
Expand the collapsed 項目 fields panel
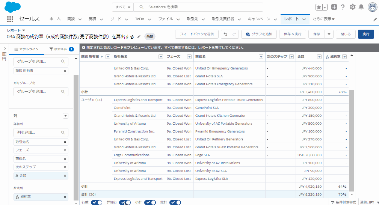click(5, 48)
